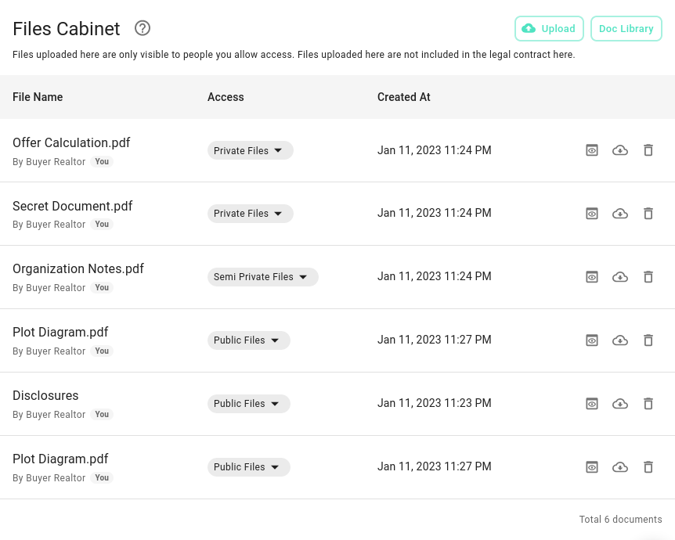Preview Organization Notes.pdf with the eye icon
This screenshot has height=540, width=675.
point(592,276)
